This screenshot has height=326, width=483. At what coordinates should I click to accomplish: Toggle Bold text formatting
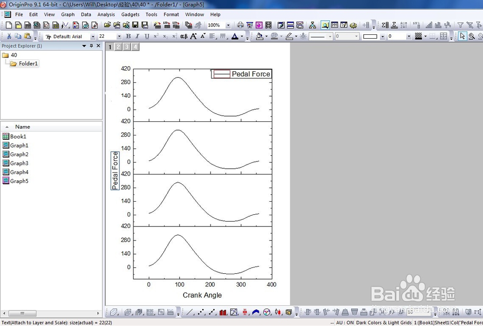(x=128, y=36)
